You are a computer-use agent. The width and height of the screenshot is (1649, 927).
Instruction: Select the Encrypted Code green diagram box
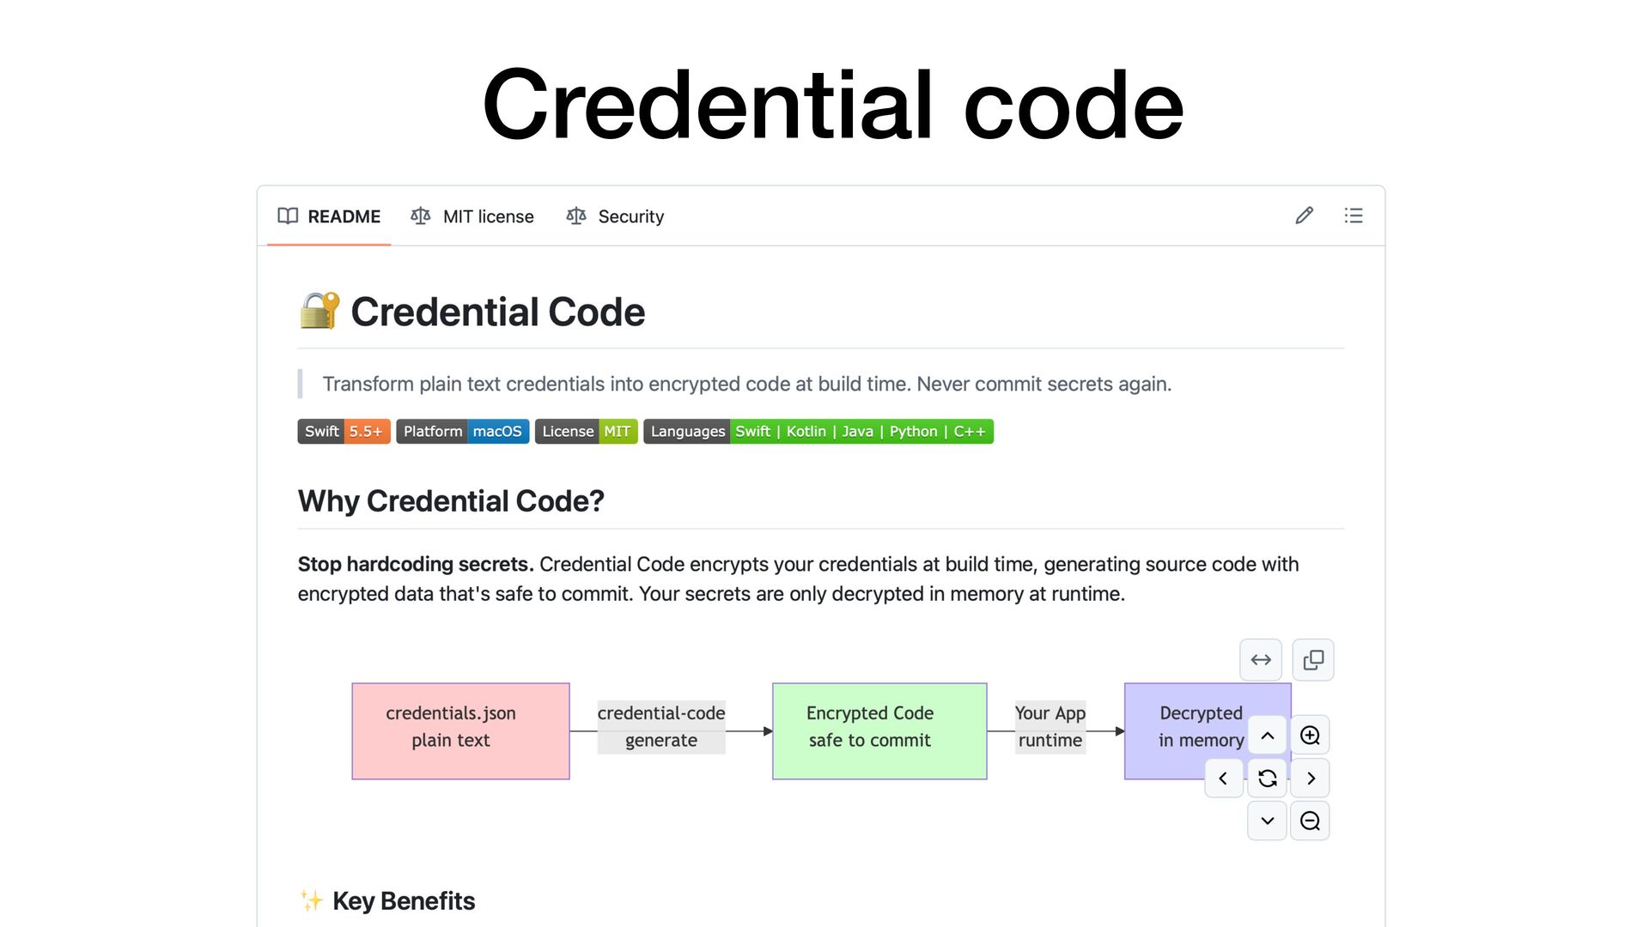879,731
